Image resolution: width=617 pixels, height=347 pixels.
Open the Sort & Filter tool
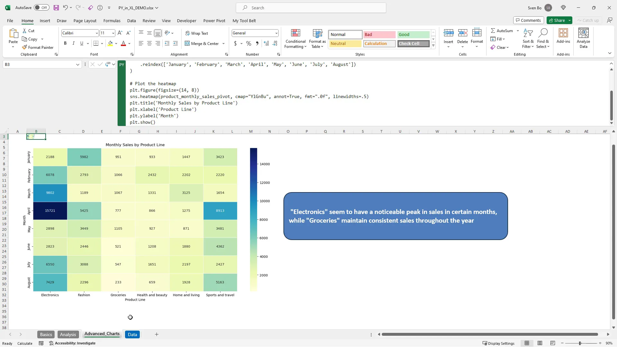point(528,39)
